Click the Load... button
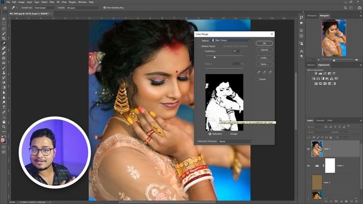 264,58
